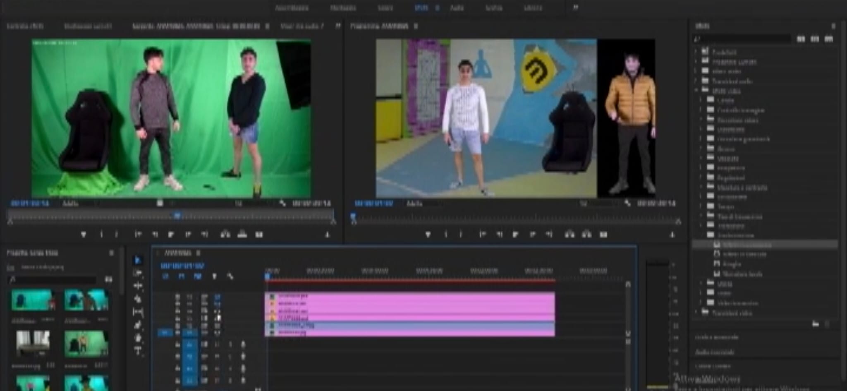This screenshot has width=847, height=391.
Task: Create new custom bin in Effects panel
Action: 815,324
